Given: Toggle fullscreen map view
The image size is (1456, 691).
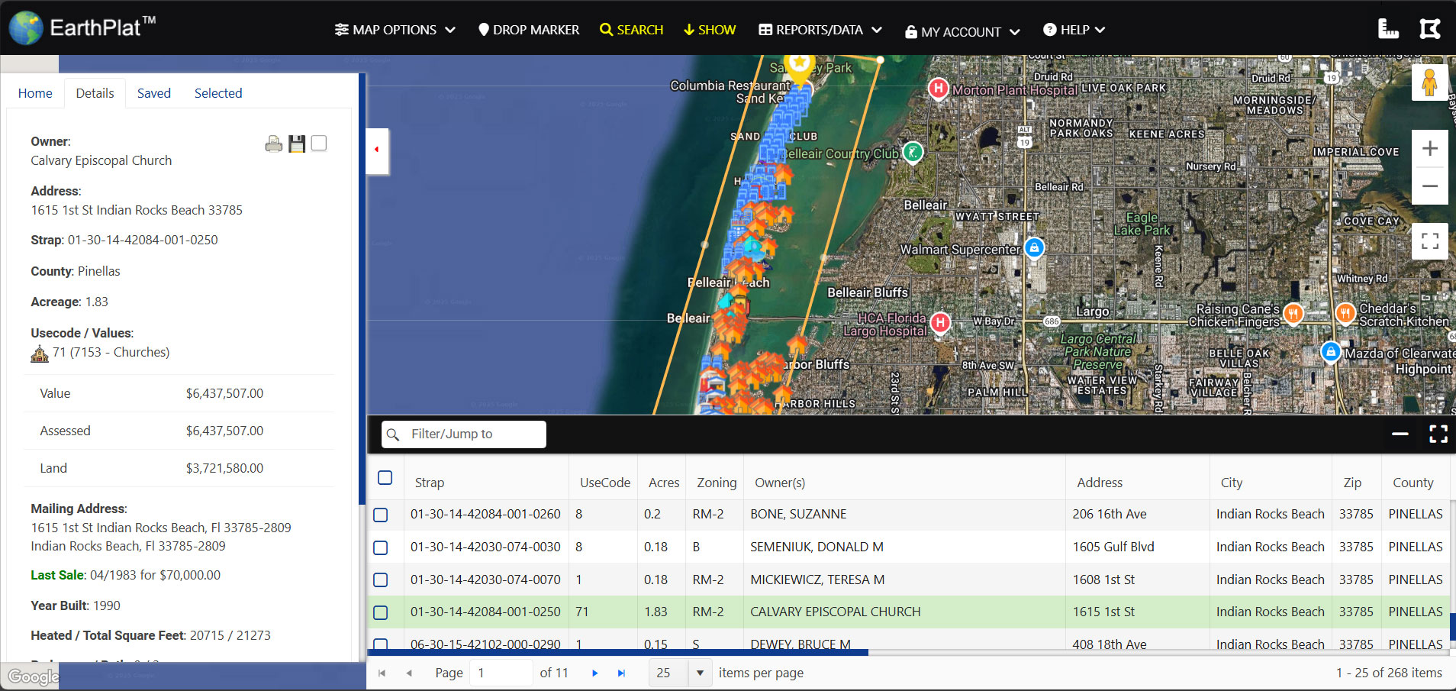Looking at the screenshot, I should (1429, 241).
